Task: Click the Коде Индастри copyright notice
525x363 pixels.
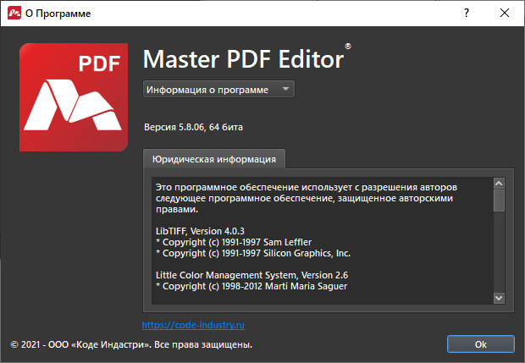Action: pyautogui.click(x=131, y=345)
